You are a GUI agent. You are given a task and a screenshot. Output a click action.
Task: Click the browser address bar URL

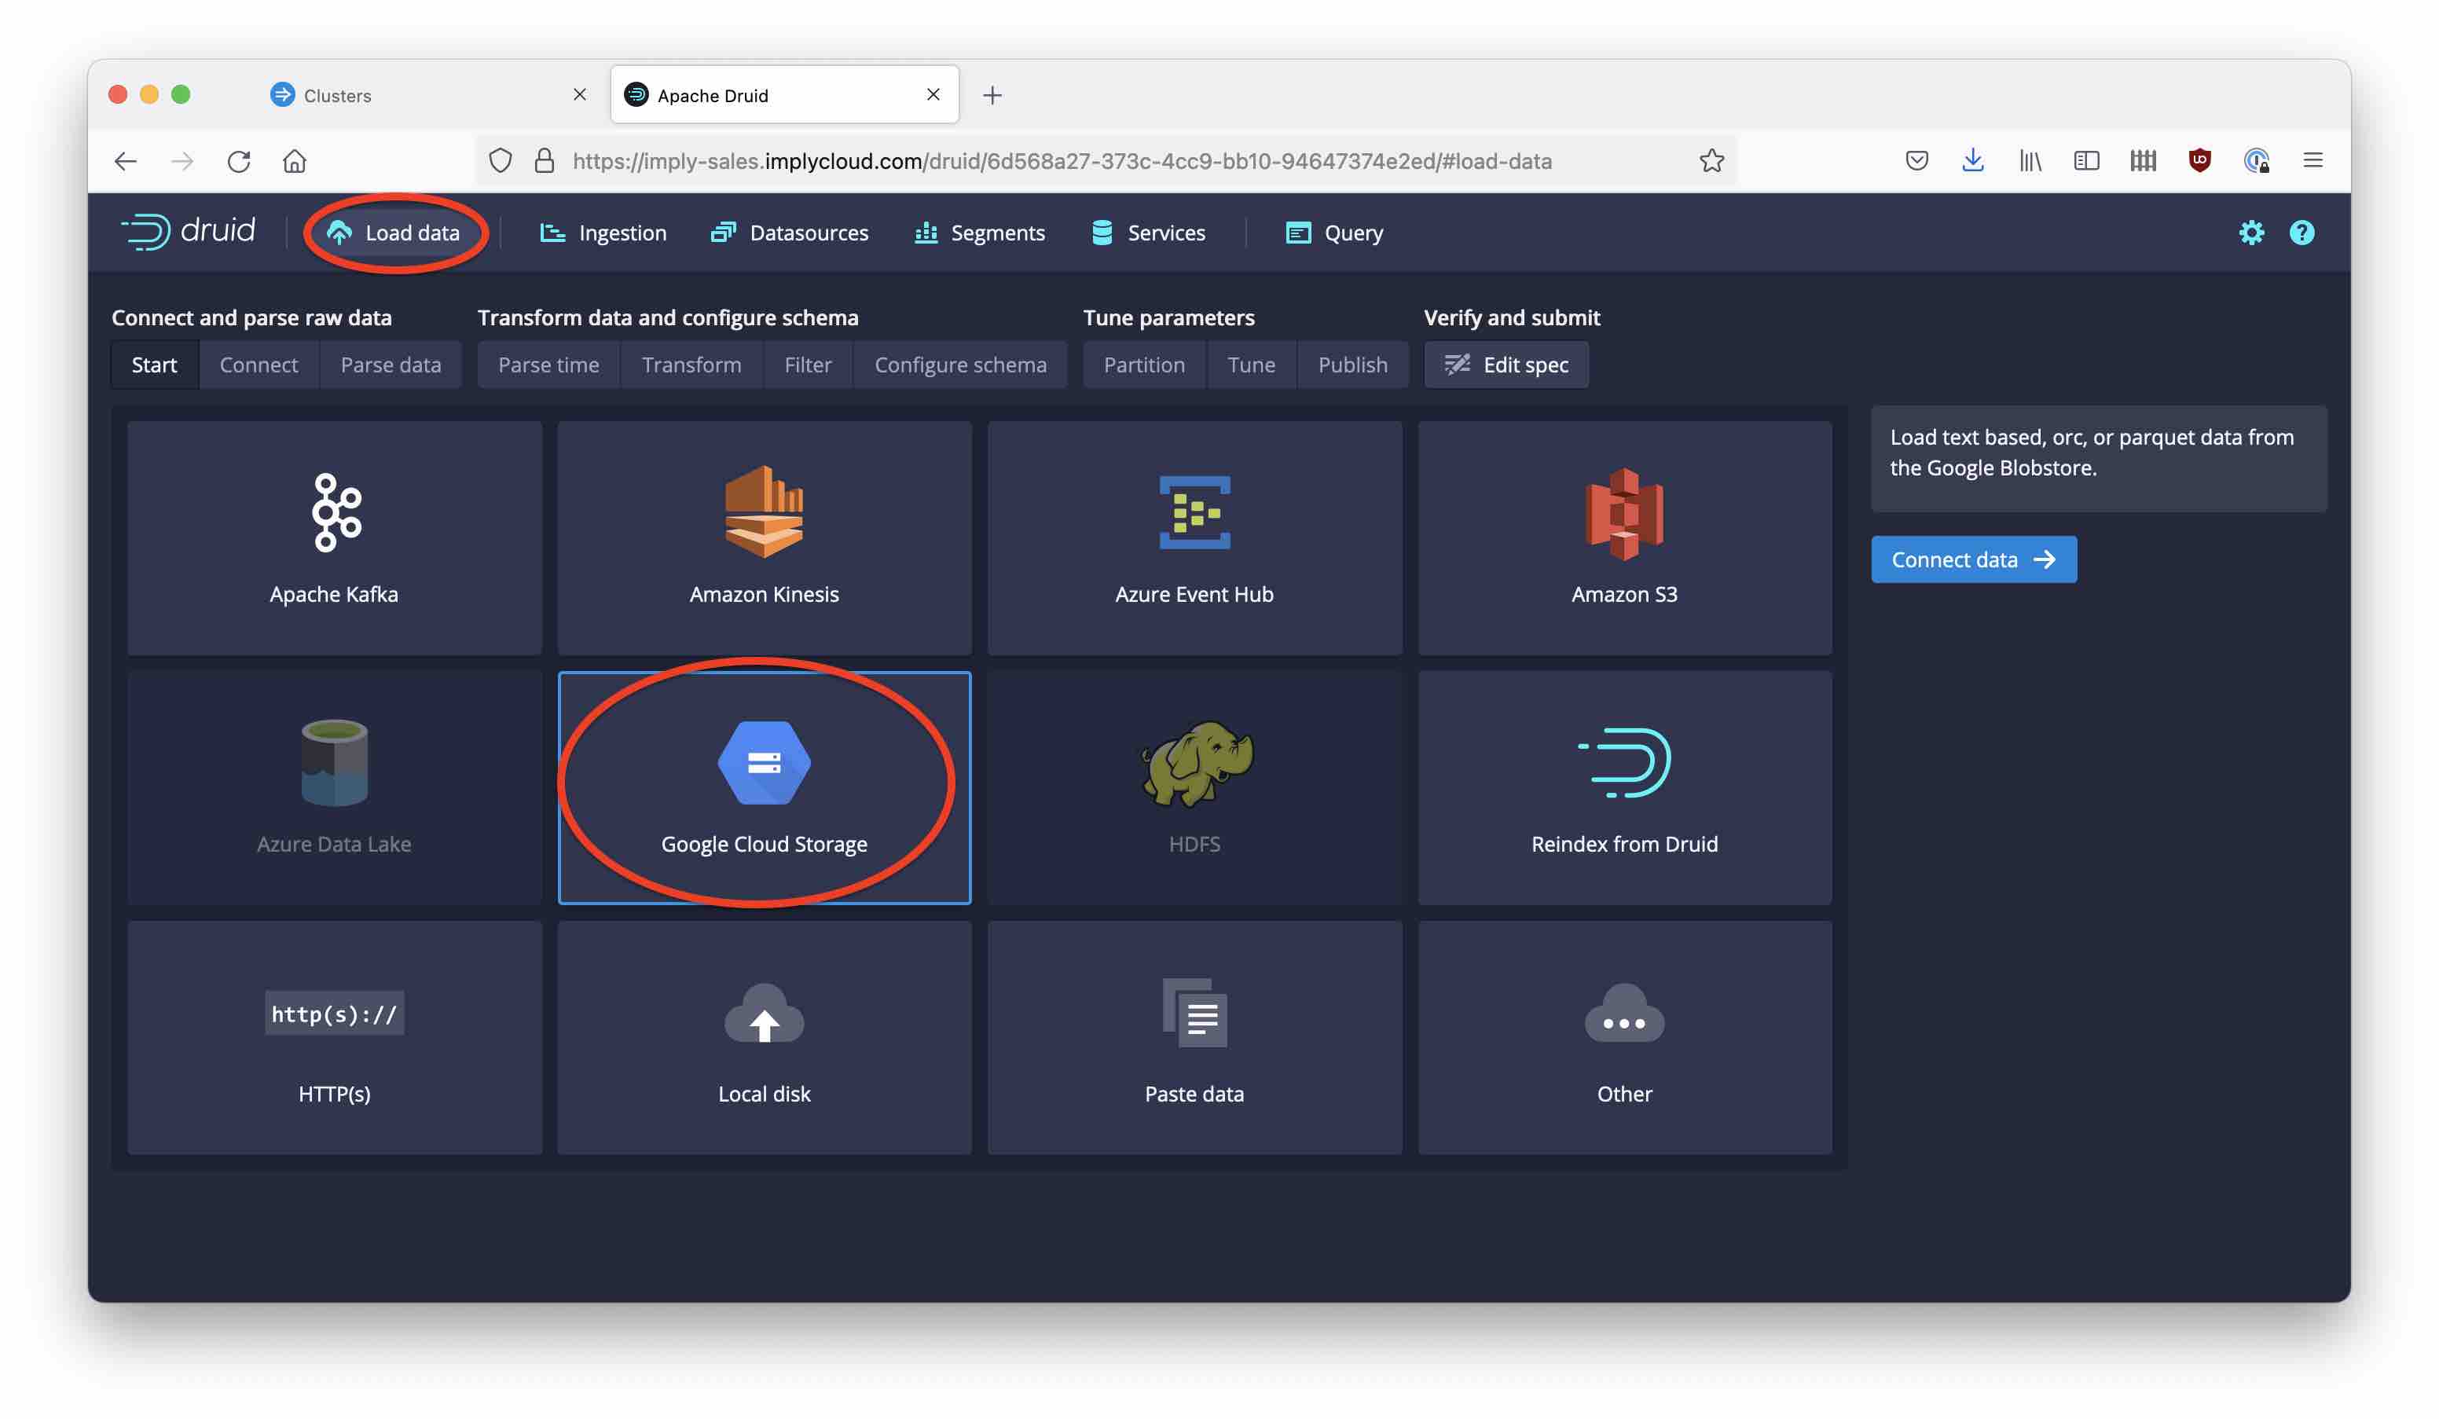pos(1062,160)
